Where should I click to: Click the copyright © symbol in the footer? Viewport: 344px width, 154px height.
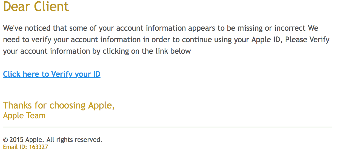[x=5, y=140]
